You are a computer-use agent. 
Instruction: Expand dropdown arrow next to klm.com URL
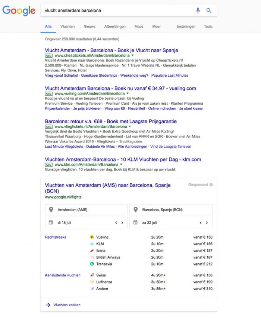click(x=121, y=165)
